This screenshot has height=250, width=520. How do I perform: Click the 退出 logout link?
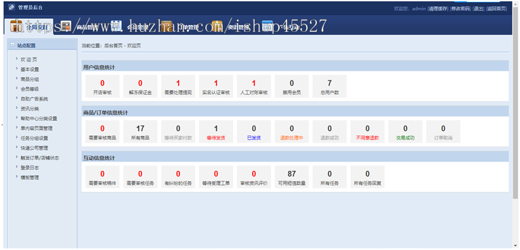479,9
